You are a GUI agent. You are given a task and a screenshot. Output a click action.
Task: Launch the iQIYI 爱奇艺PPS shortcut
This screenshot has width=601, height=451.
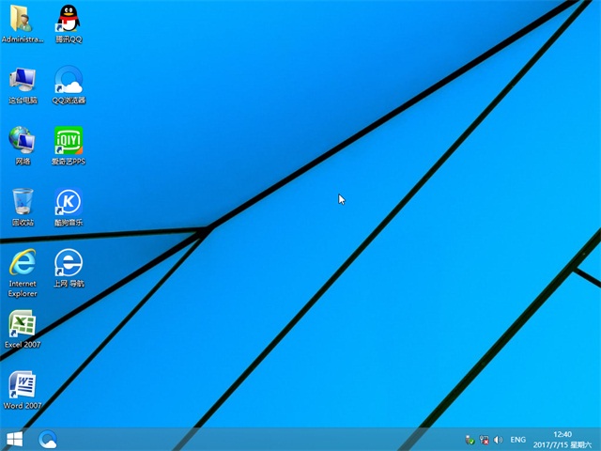[69, 141]
